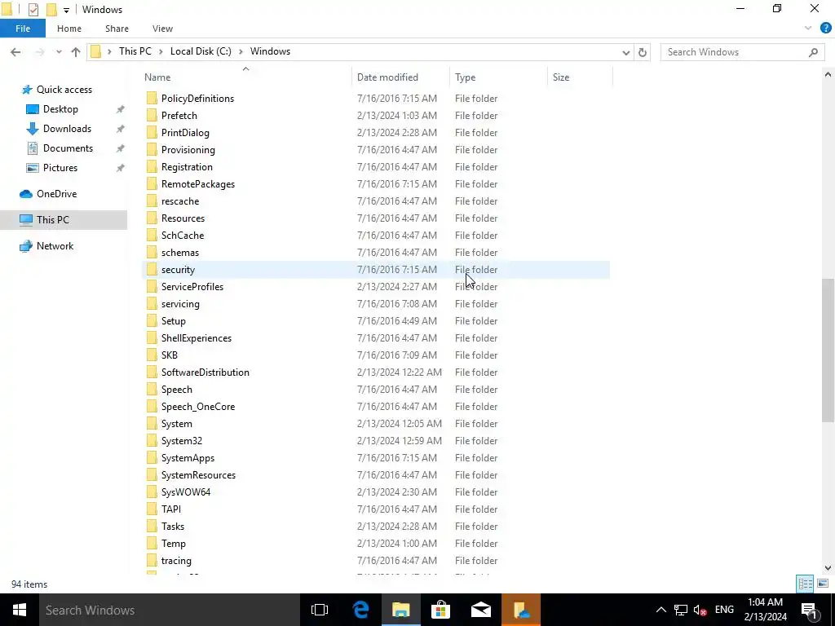Select the System32 folder icon
Viewport: 835px width, 626px height.
tap(152, 441)
